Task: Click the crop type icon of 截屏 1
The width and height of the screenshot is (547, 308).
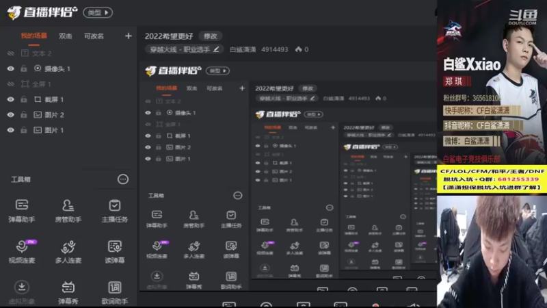Action: click(x=38, y=99)
